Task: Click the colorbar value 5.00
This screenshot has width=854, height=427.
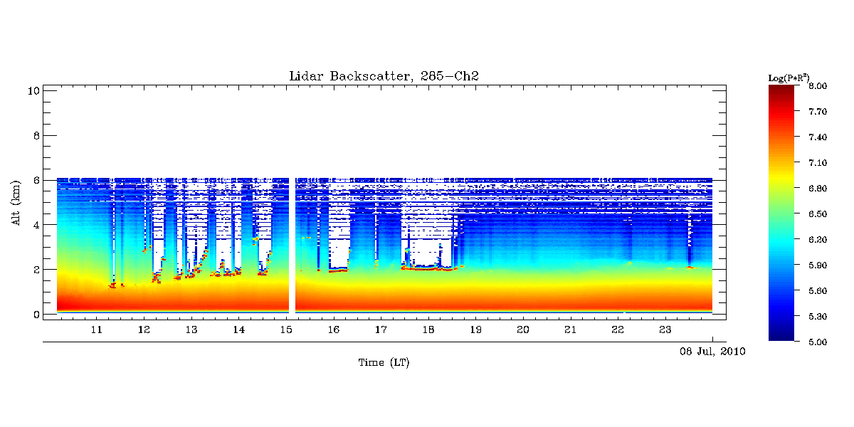Action: pos(816,342)
